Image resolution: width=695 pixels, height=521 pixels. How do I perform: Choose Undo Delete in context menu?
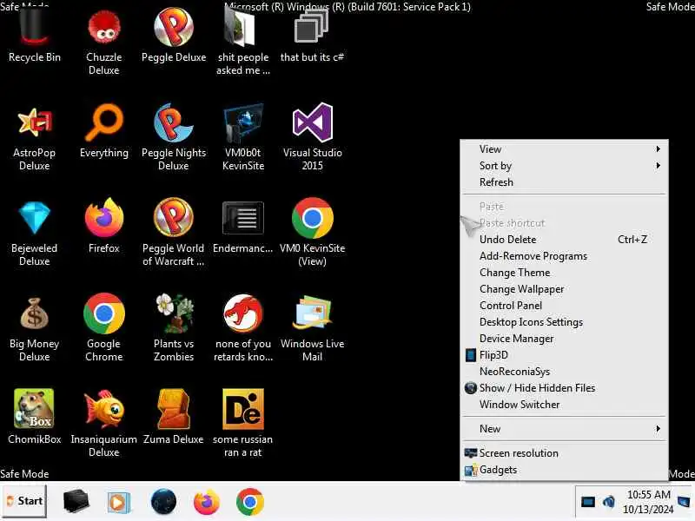[564, 240]
